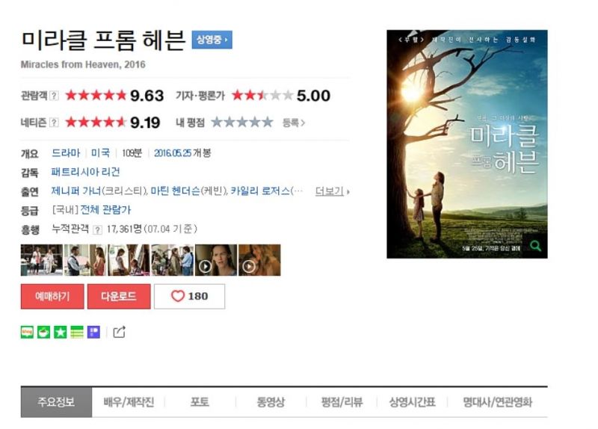Screen dimensions: 598x429
Task: Play the first video thumbnail of the woman
Action: [216, 260]
